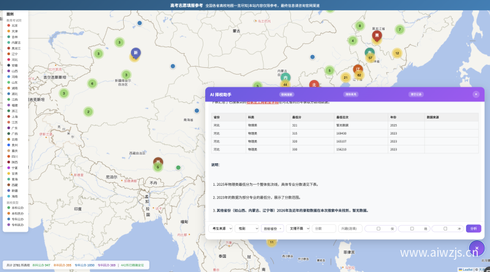Click the floating purple × chat button
490x272 pixels.
tap(477, 248)
